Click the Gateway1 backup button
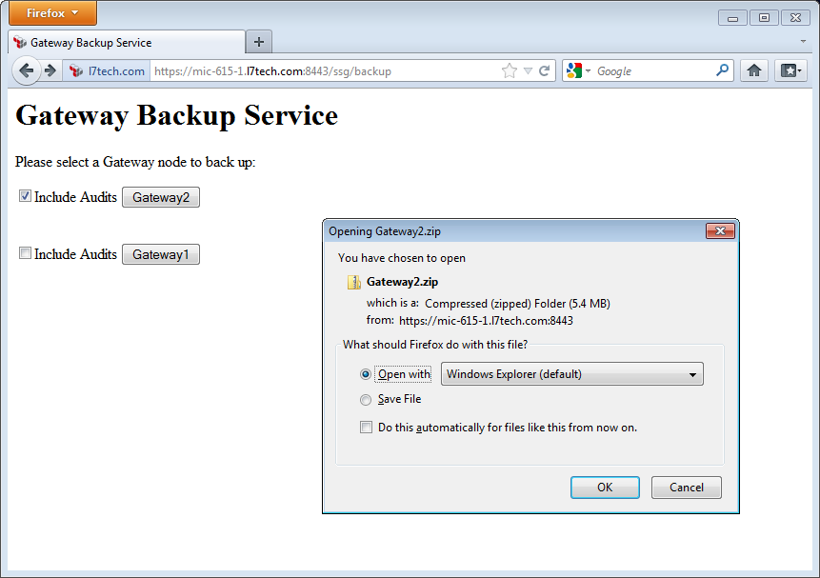The height and width of the screenshot is (578, 820). pos(161,254)
